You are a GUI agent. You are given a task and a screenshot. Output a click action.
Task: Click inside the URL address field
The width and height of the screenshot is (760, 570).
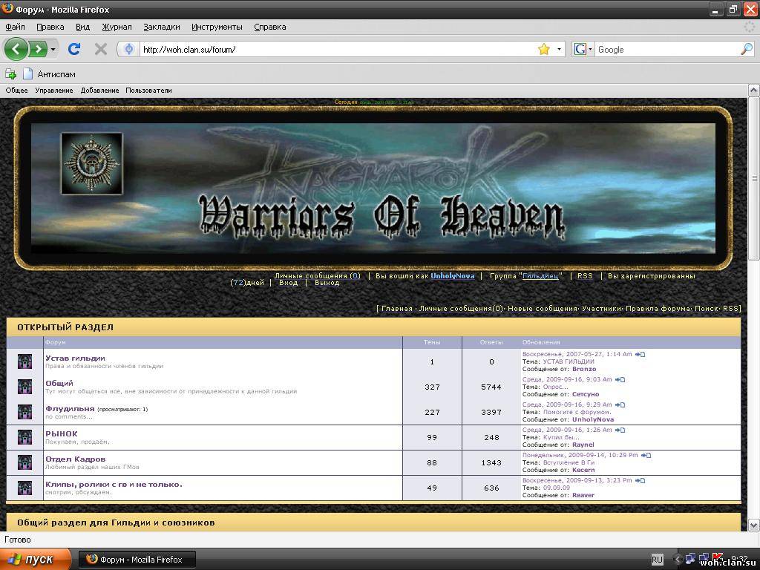point(334,49)
